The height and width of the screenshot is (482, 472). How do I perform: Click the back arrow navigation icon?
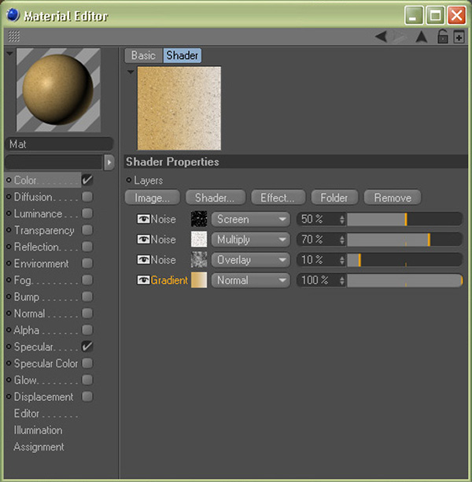click(381, 36)
